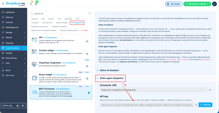Clear filters with the Clean link
The image size is (219, 113).
pos(84,30)
